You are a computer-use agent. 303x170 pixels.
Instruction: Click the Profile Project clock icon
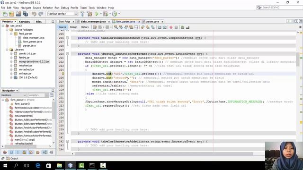[115, 14]
